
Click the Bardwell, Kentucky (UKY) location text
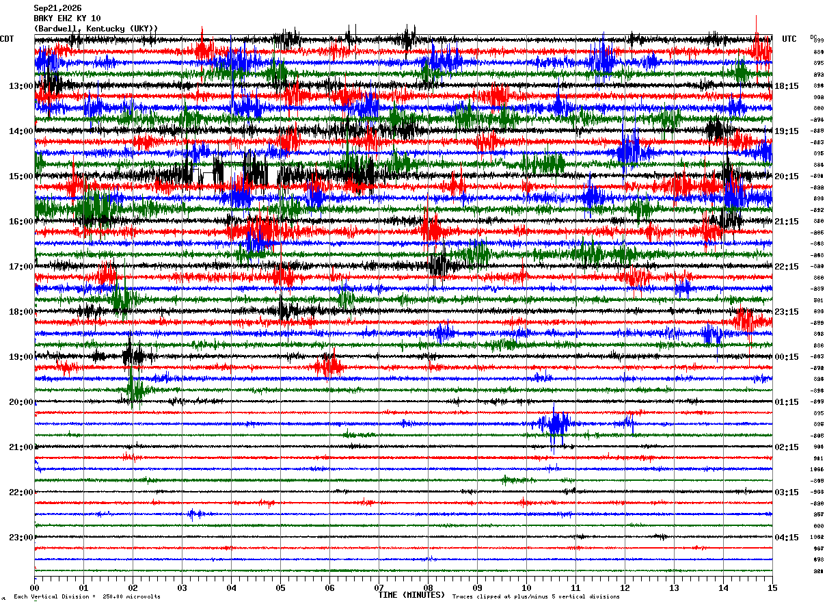[96, 29]
